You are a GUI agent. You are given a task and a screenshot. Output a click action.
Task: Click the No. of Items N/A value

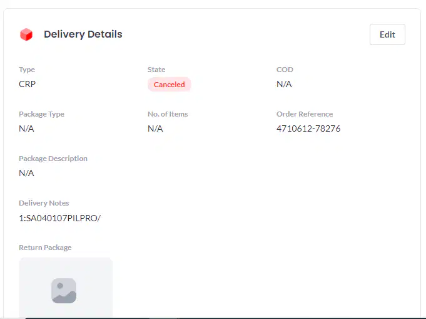point(155,128)
